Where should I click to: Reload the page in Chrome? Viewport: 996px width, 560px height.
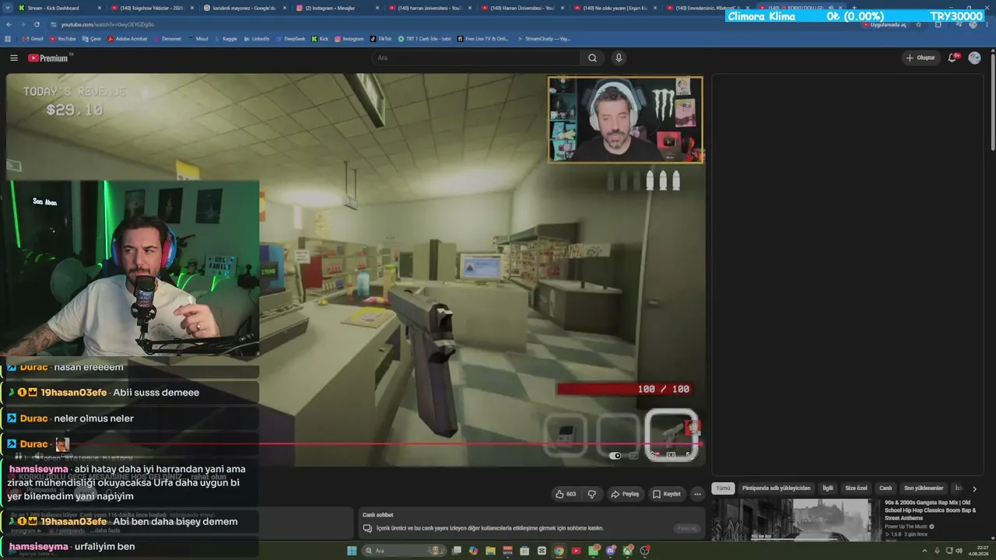click(36, 24)
